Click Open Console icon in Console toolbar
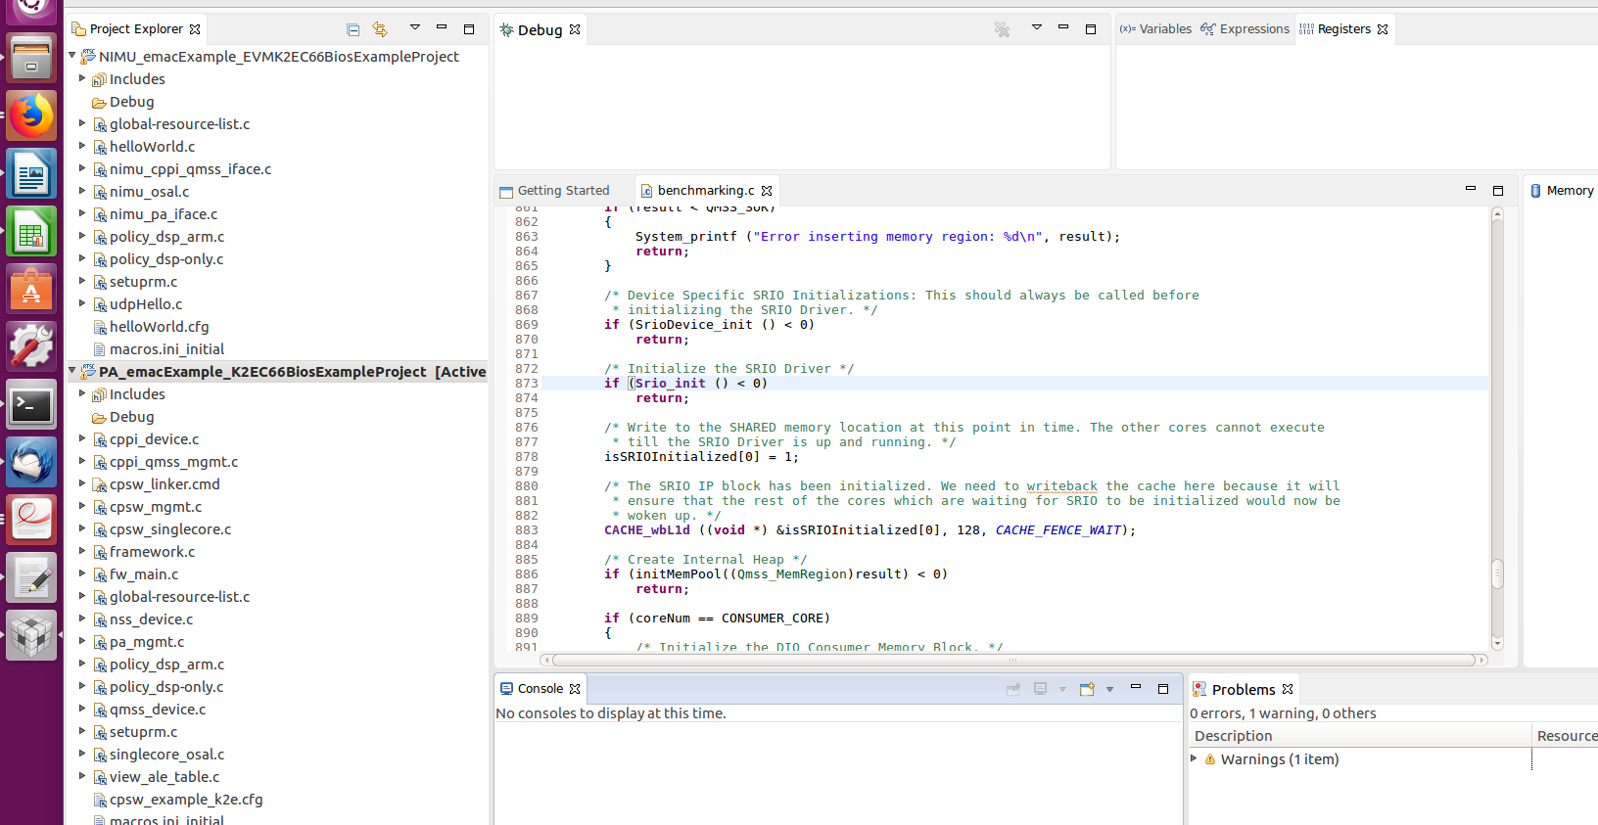 coord(1087,689)
